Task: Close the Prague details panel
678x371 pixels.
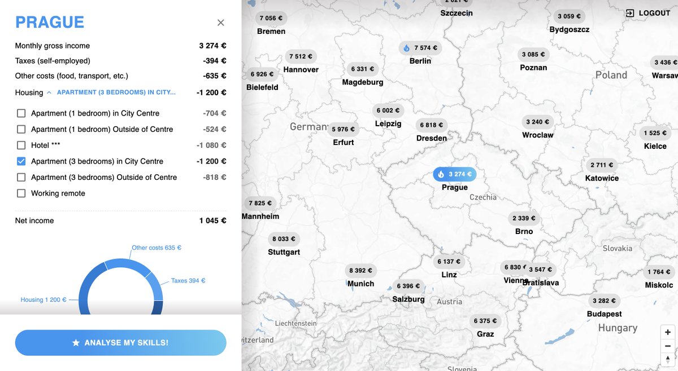Action: tap(221, 23)
